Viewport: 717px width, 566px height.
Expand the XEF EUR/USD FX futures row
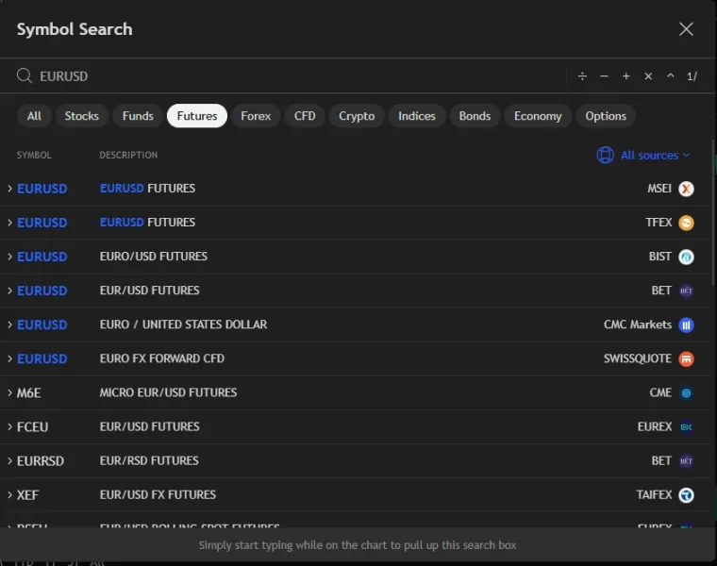(x=9, y=494)
